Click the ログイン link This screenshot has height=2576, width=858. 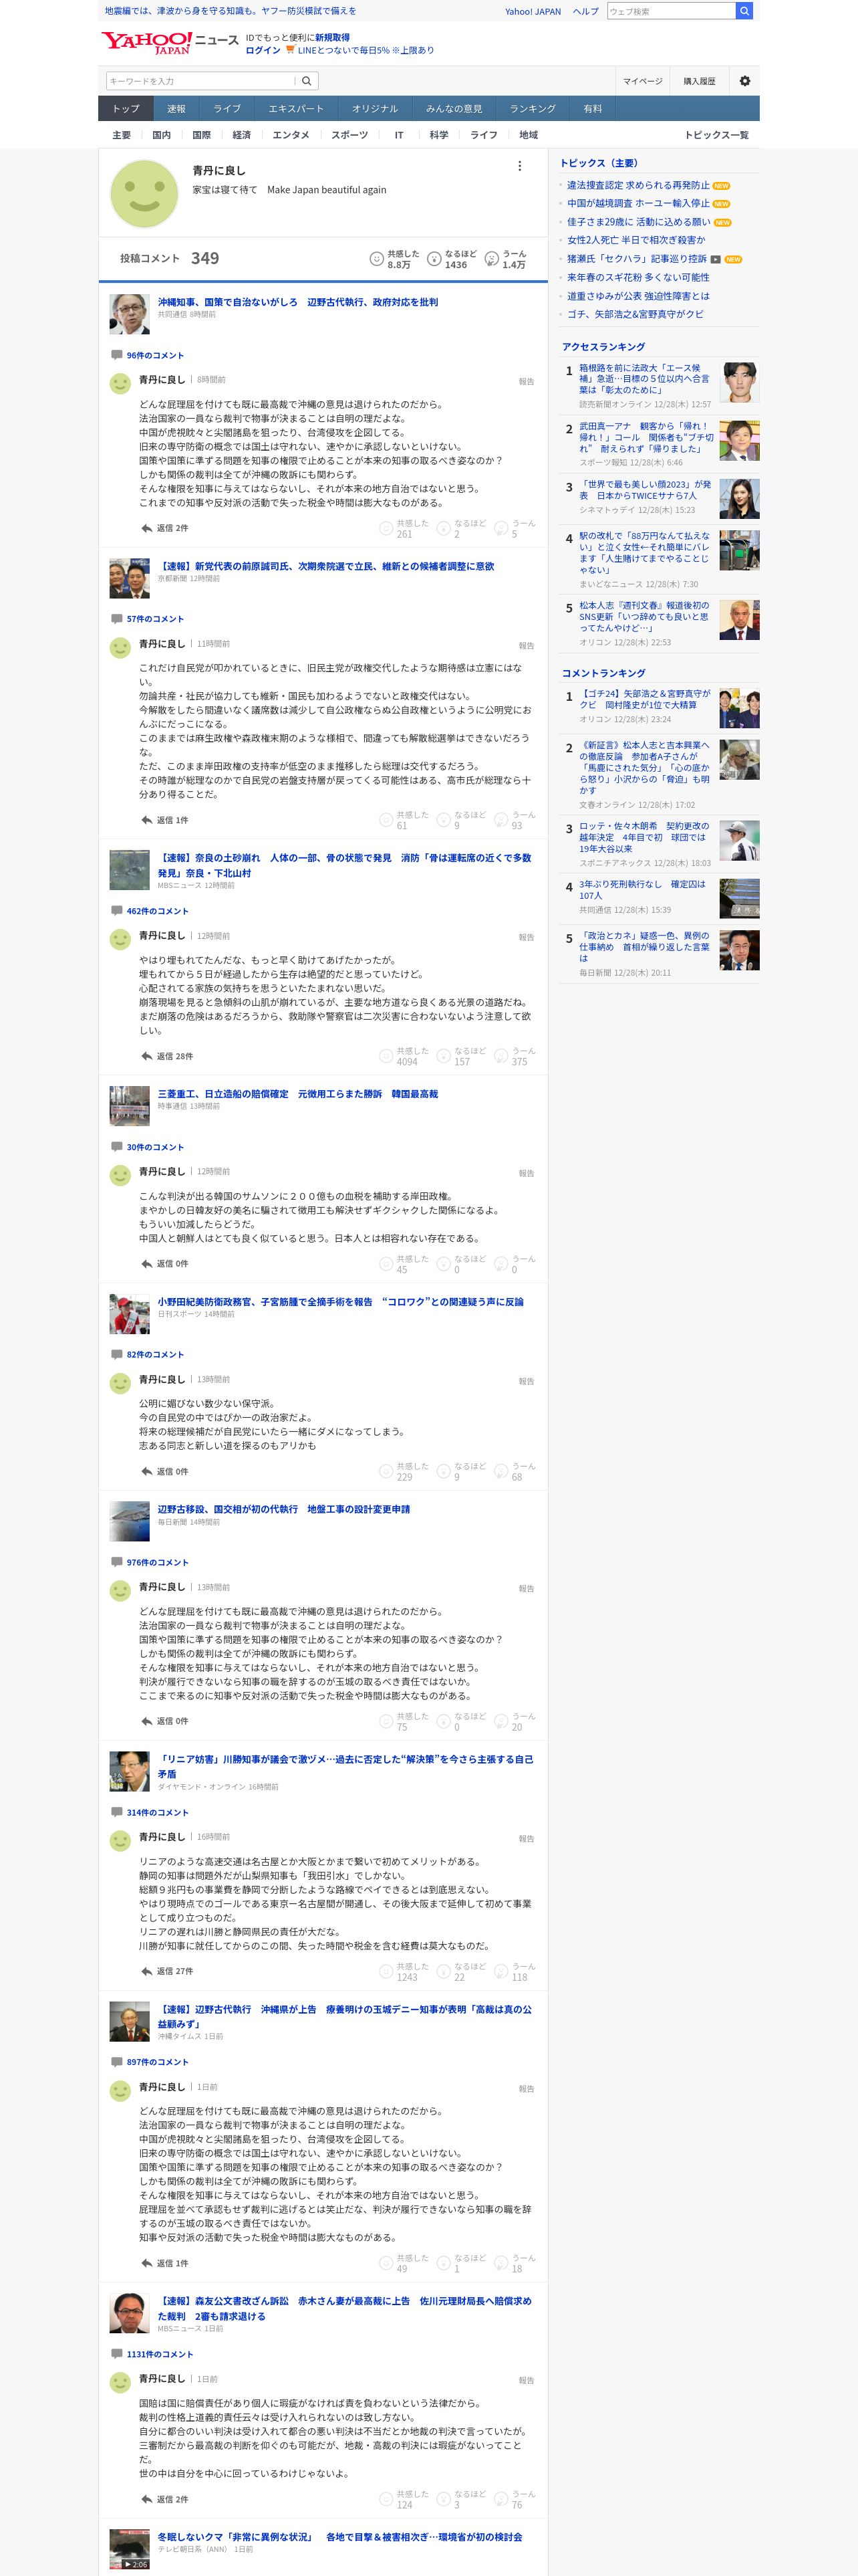pyautogui.click(x=263, y=50)
